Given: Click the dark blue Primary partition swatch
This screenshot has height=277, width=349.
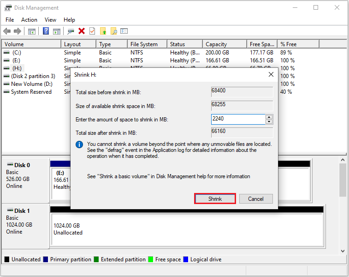Looking at the screenshot, I should 46,259.
